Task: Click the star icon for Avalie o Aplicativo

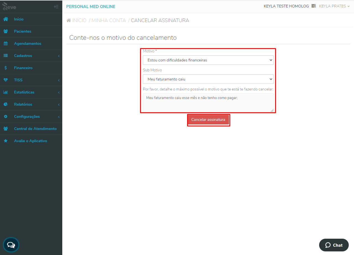Action: [6, 141]
